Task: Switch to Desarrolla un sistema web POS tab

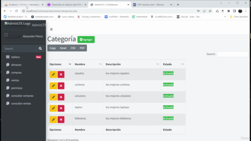Action: click(67, 5)
